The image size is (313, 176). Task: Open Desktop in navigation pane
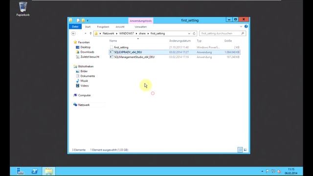click(x=86, y=47)
